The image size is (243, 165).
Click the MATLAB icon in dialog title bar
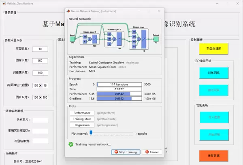[68, 13]
